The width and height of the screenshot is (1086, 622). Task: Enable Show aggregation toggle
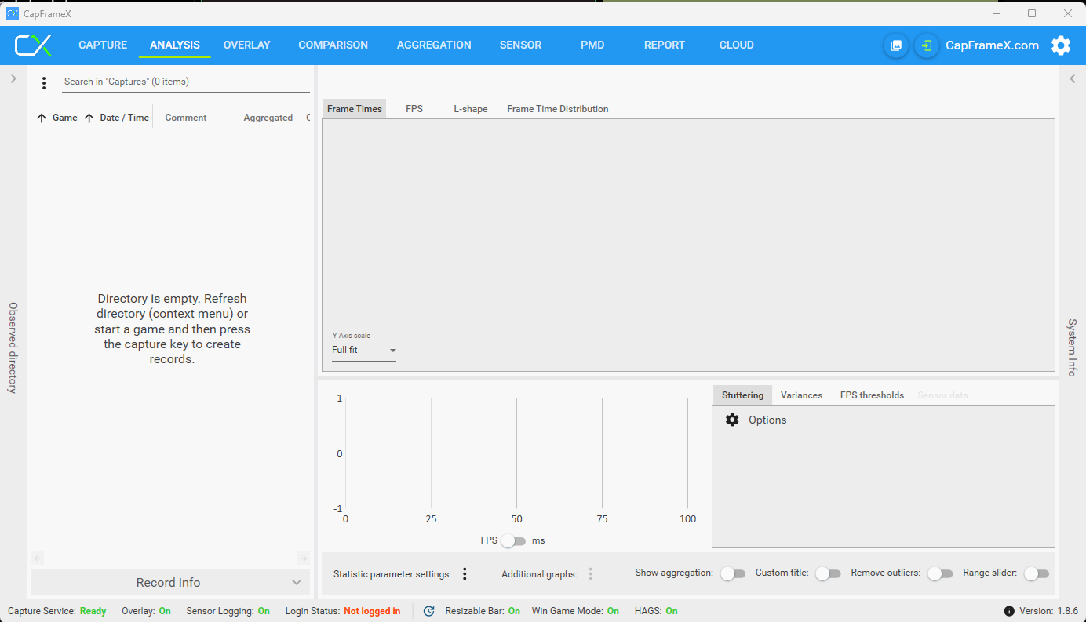(x=733, y=573)
